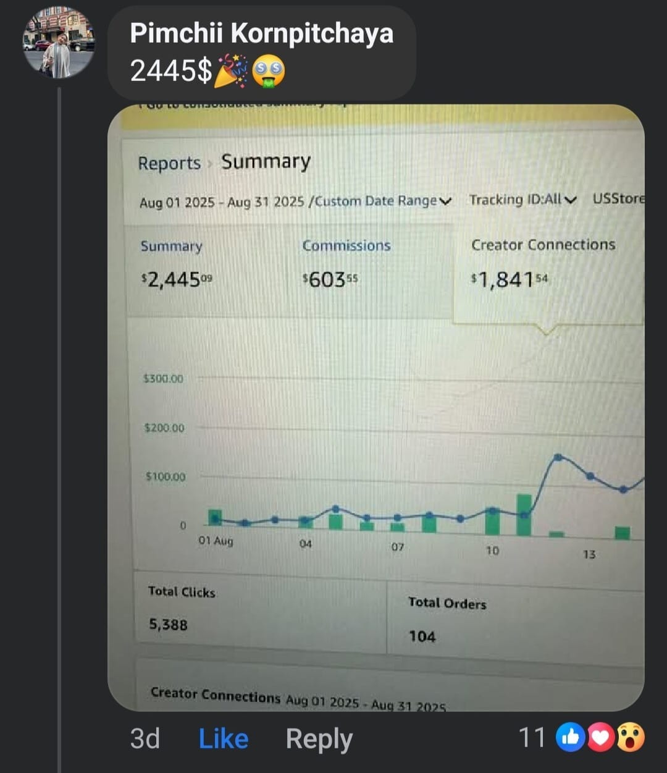Screen dimensions: 667x773
Task: Click the money-mouth face emoji
Action: [269, 71]
